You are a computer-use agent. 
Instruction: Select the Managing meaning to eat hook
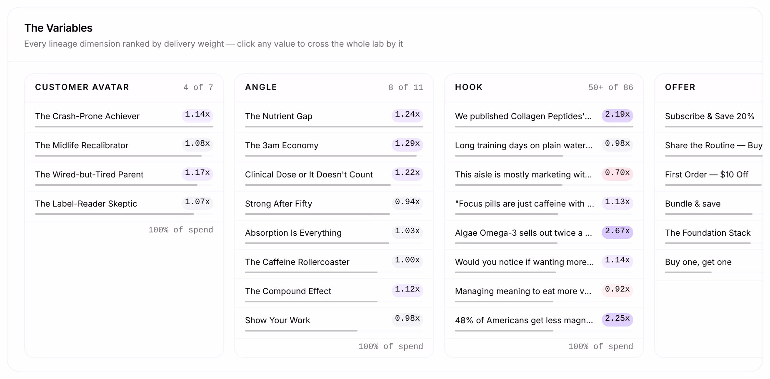click(x=544, y=292)
